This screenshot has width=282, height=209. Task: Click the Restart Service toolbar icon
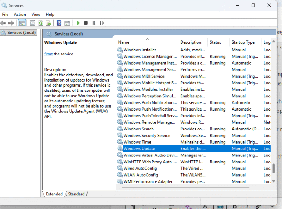[101, 23]
